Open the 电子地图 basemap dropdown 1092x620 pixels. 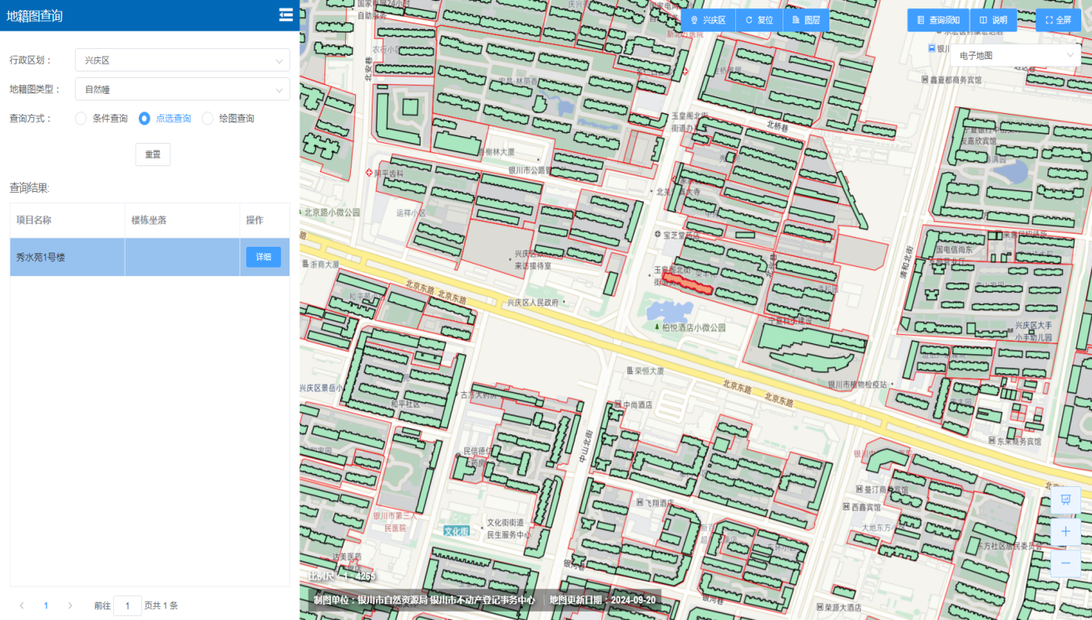click(1015, 56)
